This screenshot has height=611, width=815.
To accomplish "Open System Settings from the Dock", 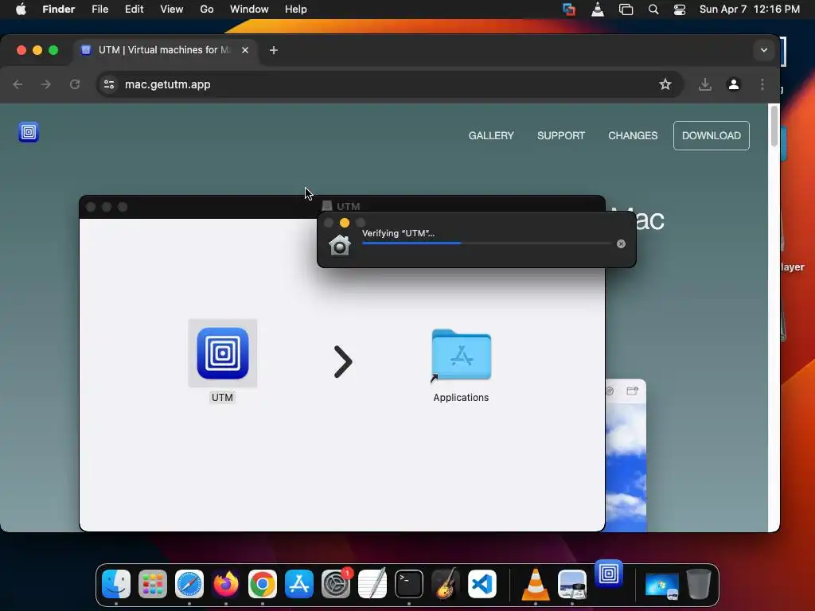I will [x=336, y=584].
